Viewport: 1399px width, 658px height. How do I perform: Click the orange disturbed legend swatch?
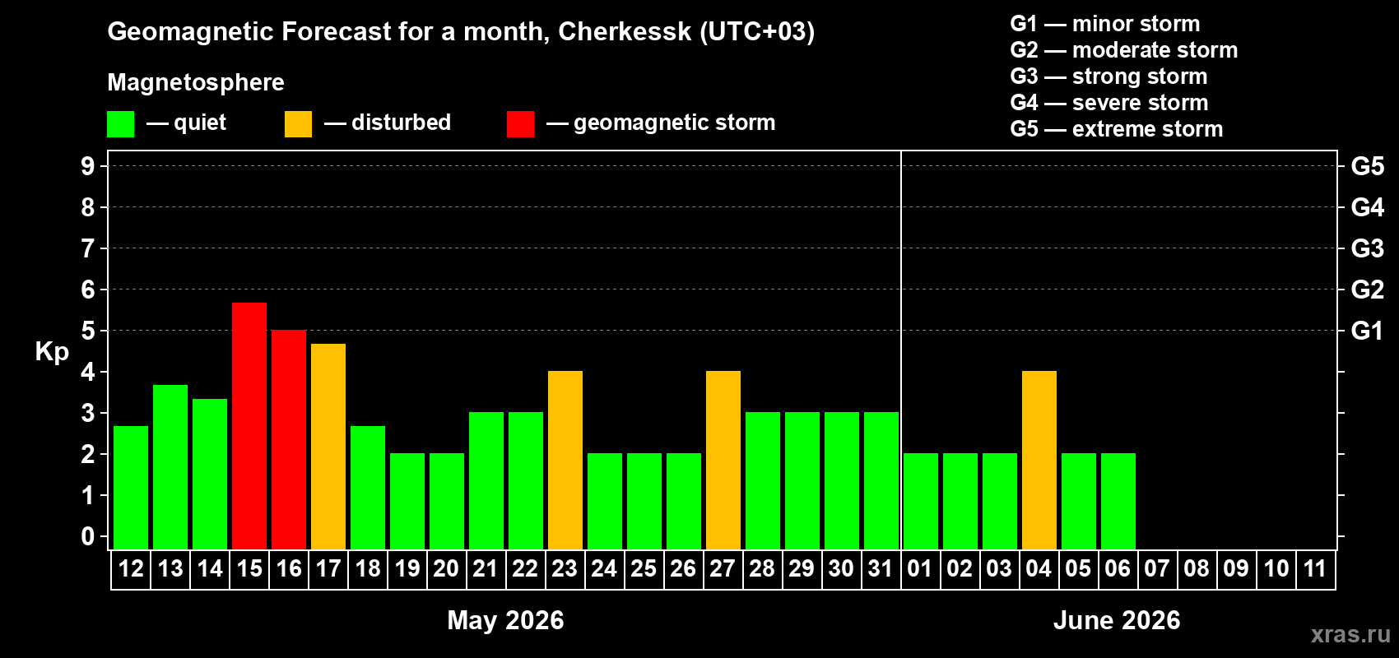tap(298, 124)
